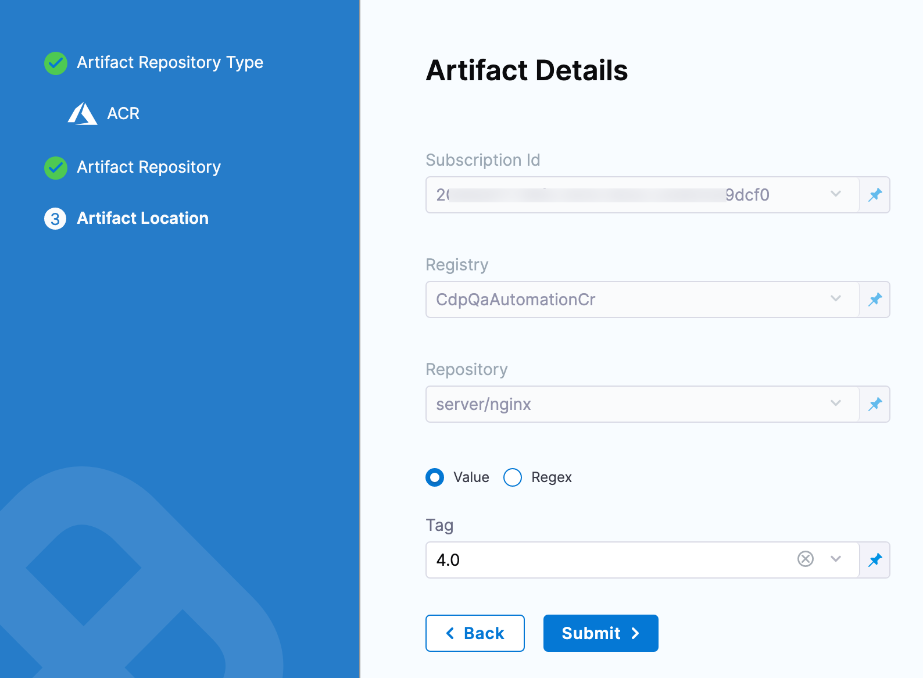Screen dimensions: 923x678
Task: Select the Regex radio button
Action: [513, 477]
